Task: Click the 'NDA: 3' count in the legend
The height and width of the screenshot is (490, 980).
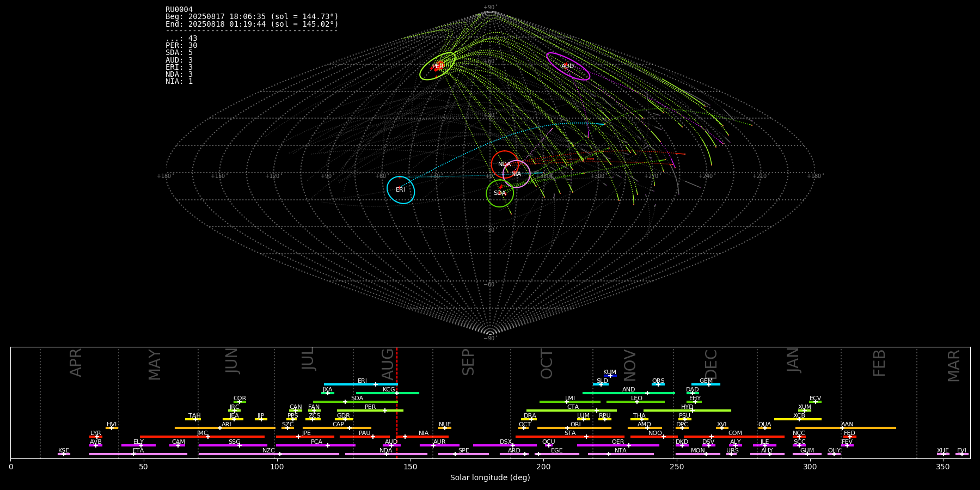Action: pos(179,75)
